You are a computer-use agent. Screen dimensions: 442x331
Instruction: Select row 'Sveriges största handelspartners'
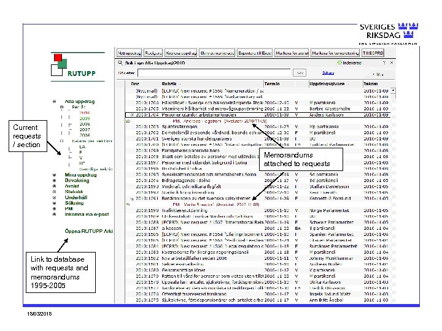coord(257,139)
